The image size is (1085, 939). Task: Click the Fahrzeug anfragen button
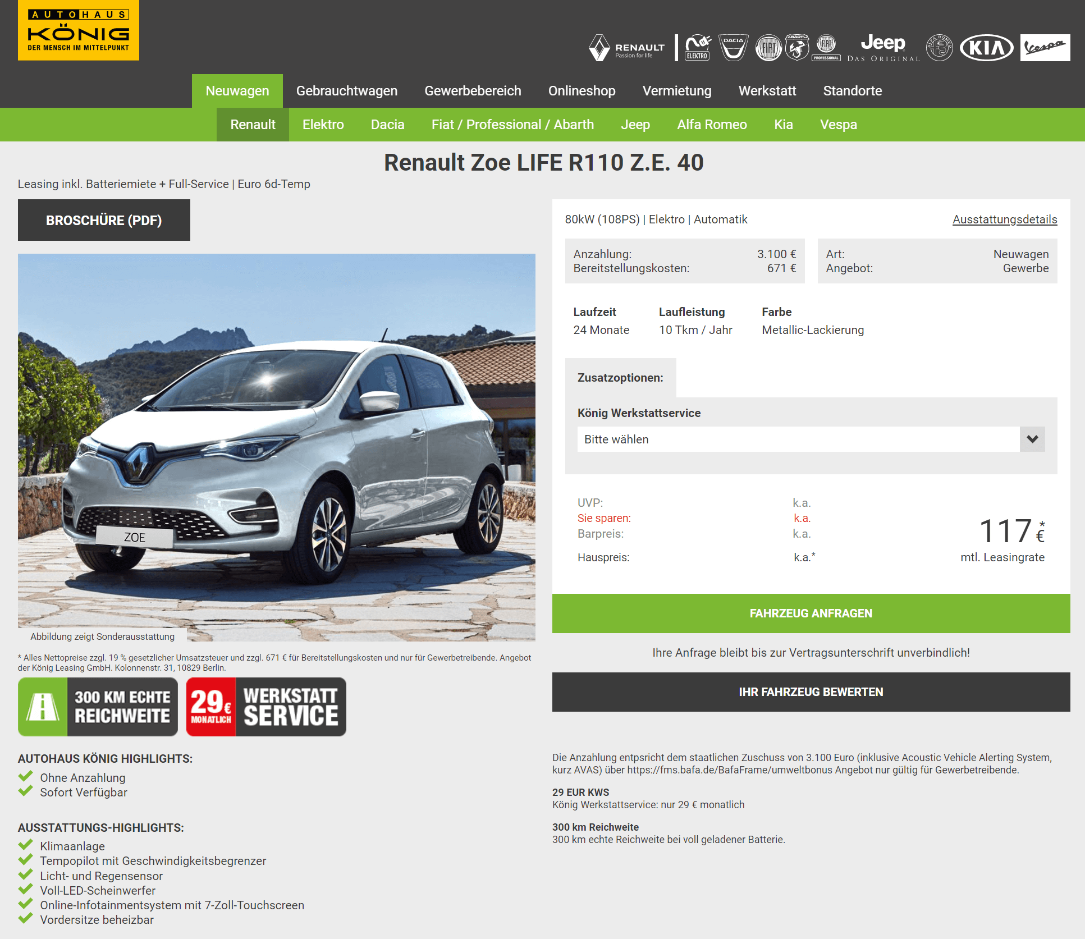811,613
